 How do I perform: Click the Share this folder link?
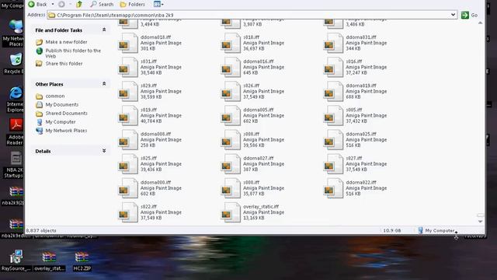pyautogui.click(x=64, y=64)
